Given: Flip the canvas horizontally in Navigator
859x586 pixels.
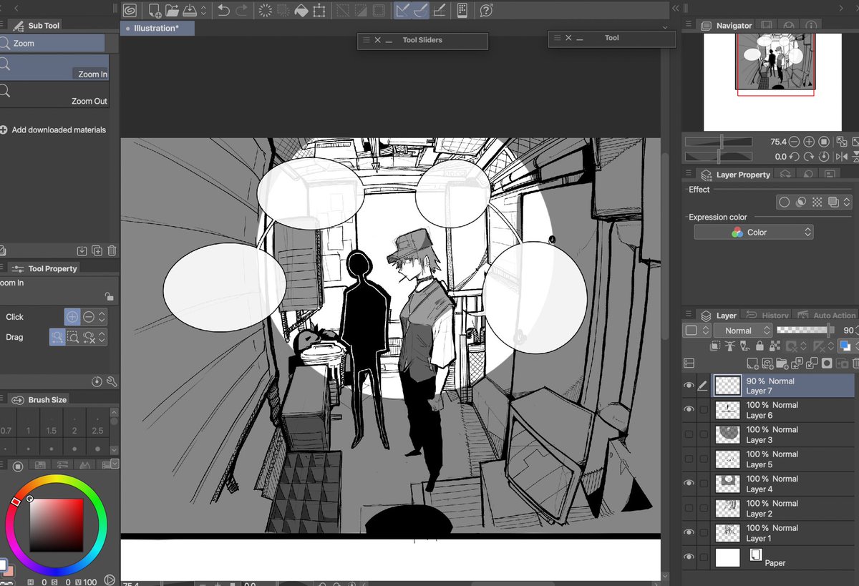Looking at the screenshot, I should [842, 156].
